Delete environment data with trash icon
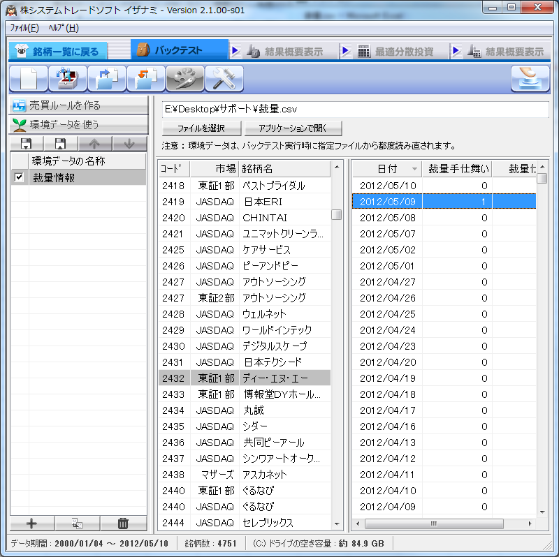 pyautogui.click(x=123, y=523)
